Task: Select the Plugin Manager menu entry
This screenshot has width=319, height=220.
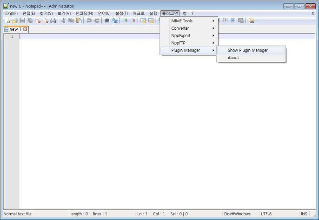Action: 189,50
